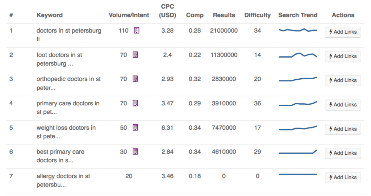Add Links for allergy doctors keyword
Image resolution: width=371 pixels, height=196 pixels.
(x=343, y=178)
